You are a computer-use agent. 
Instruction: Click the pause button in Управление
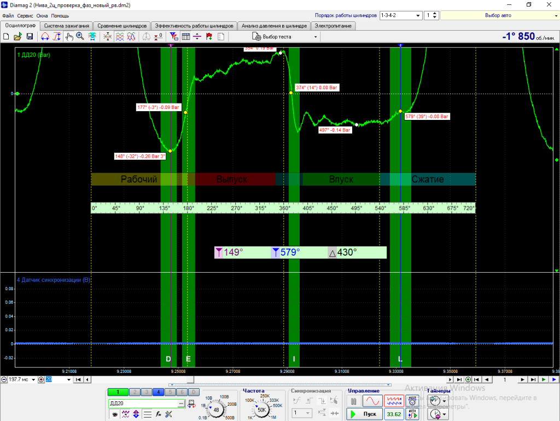pyautogui.click(x=354, y=401)
